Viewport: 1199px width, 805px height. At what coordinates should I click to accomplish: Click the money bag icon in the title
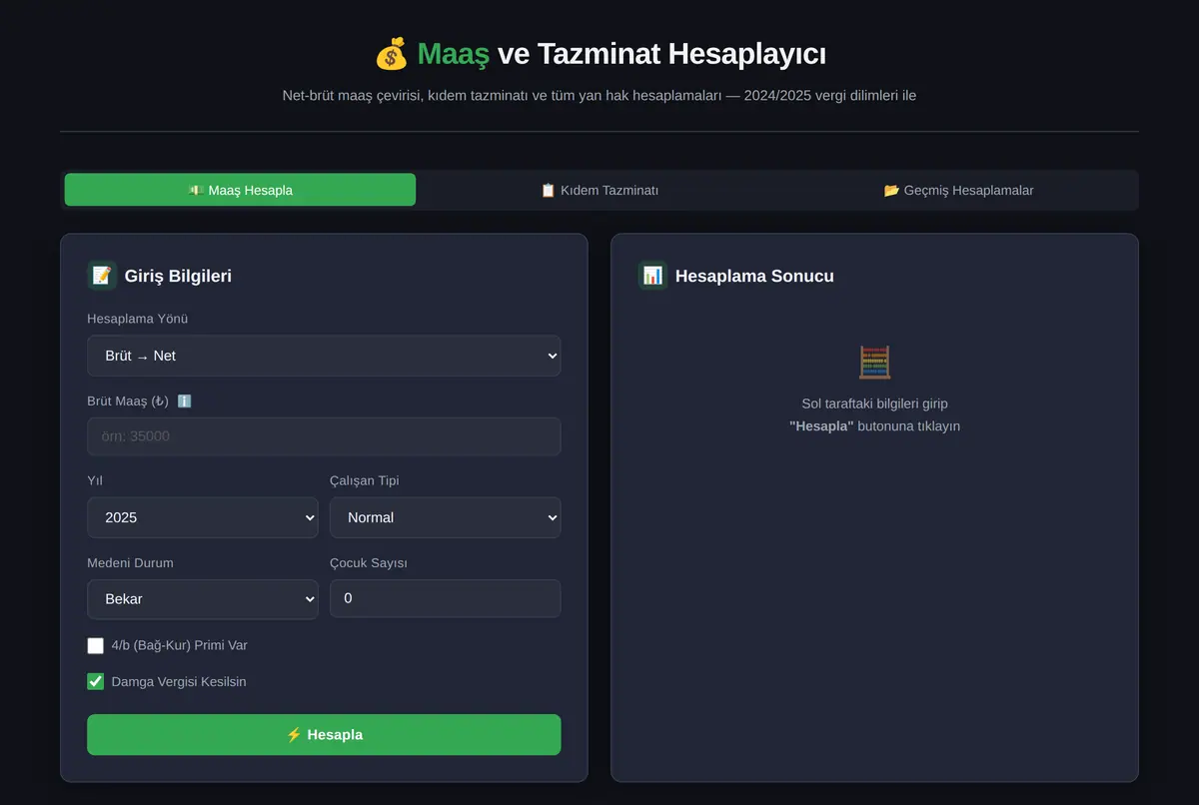391,53
